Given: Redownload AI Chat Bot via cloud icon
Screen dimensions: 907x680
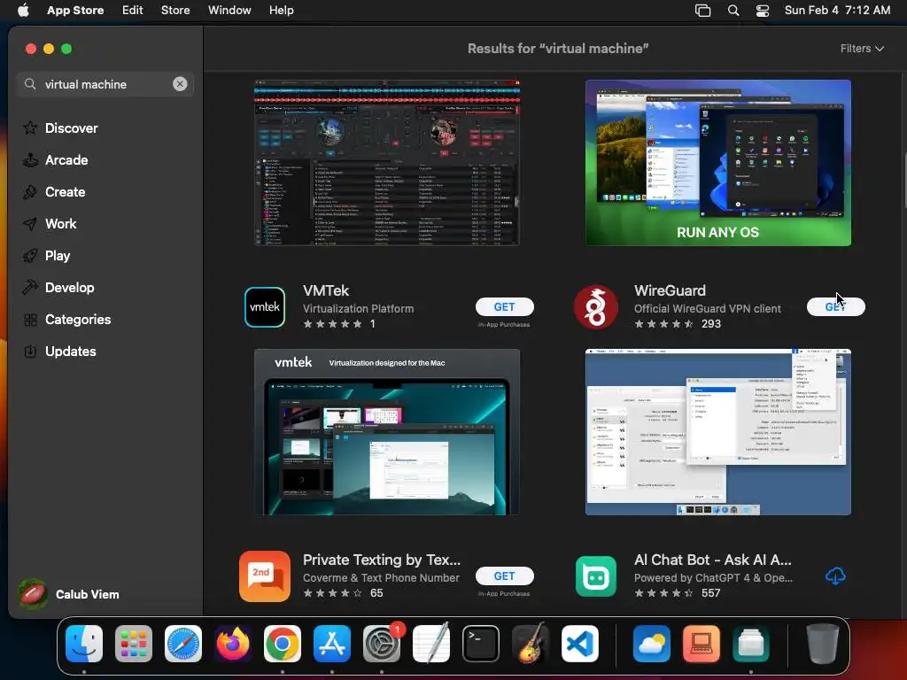Looking at the screenshot, I should (835, 576).
